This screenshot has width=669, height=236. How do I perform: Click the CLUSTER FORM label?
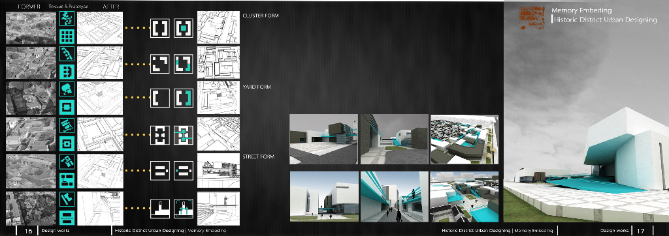coord(260,16)
